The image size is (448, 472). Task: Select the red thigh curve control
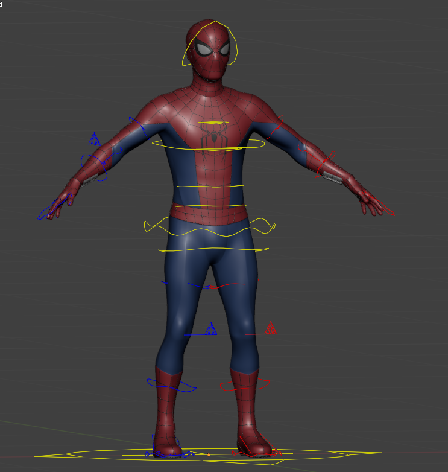229,284
